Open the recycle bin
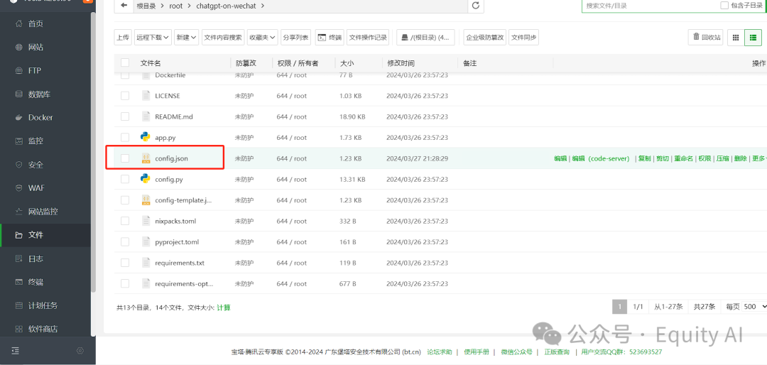The image size is (767, 365). point(705,38)
